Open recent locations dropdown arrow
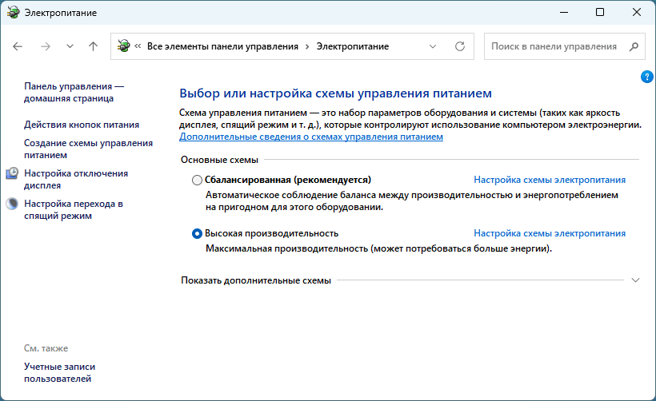Screen dimensions: 656x401 pyautogui.click(x=70, y=46)
